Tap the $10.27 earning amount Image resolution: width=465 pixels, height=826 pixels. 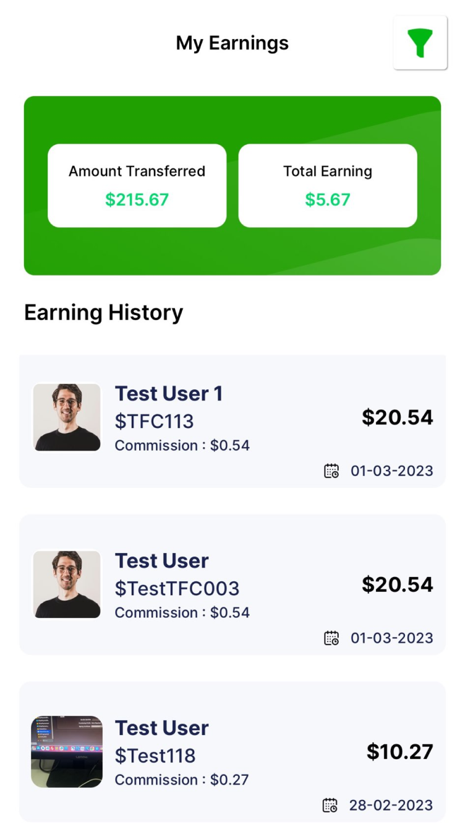point(399,752)
